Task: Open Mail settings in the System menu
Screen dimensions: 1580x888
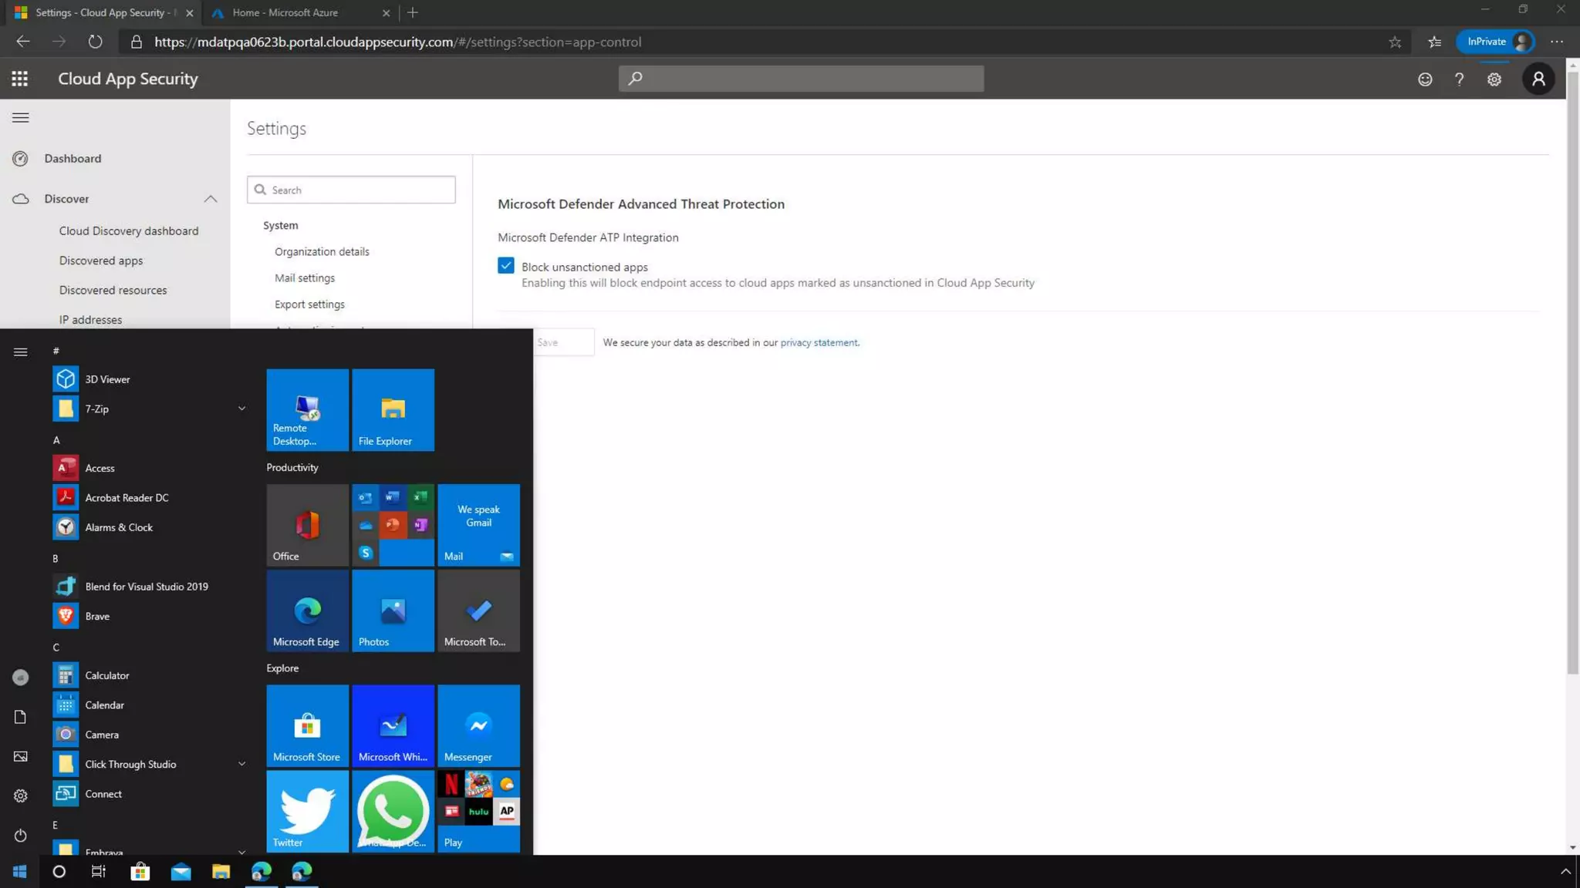Action: pos(305,277)
